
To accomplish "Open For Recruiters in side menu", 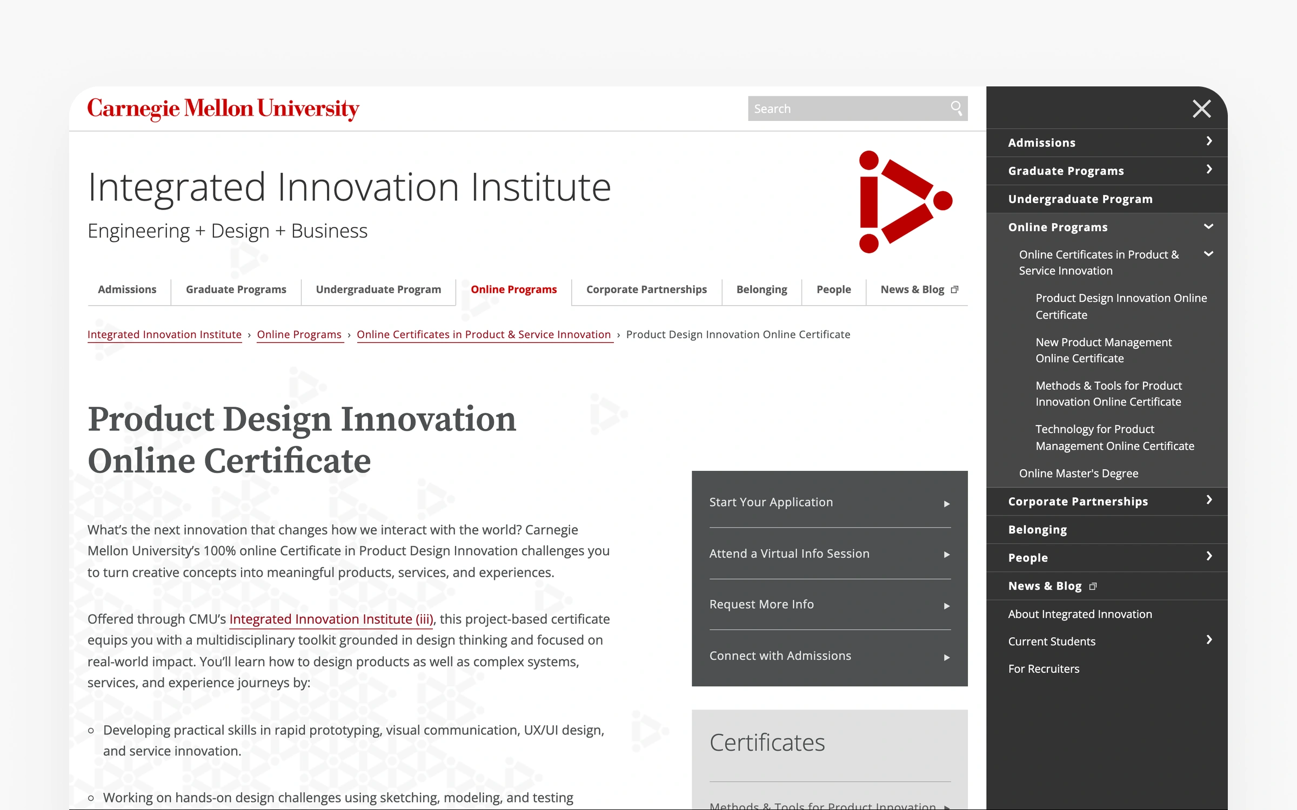I will pos(1044,669).
